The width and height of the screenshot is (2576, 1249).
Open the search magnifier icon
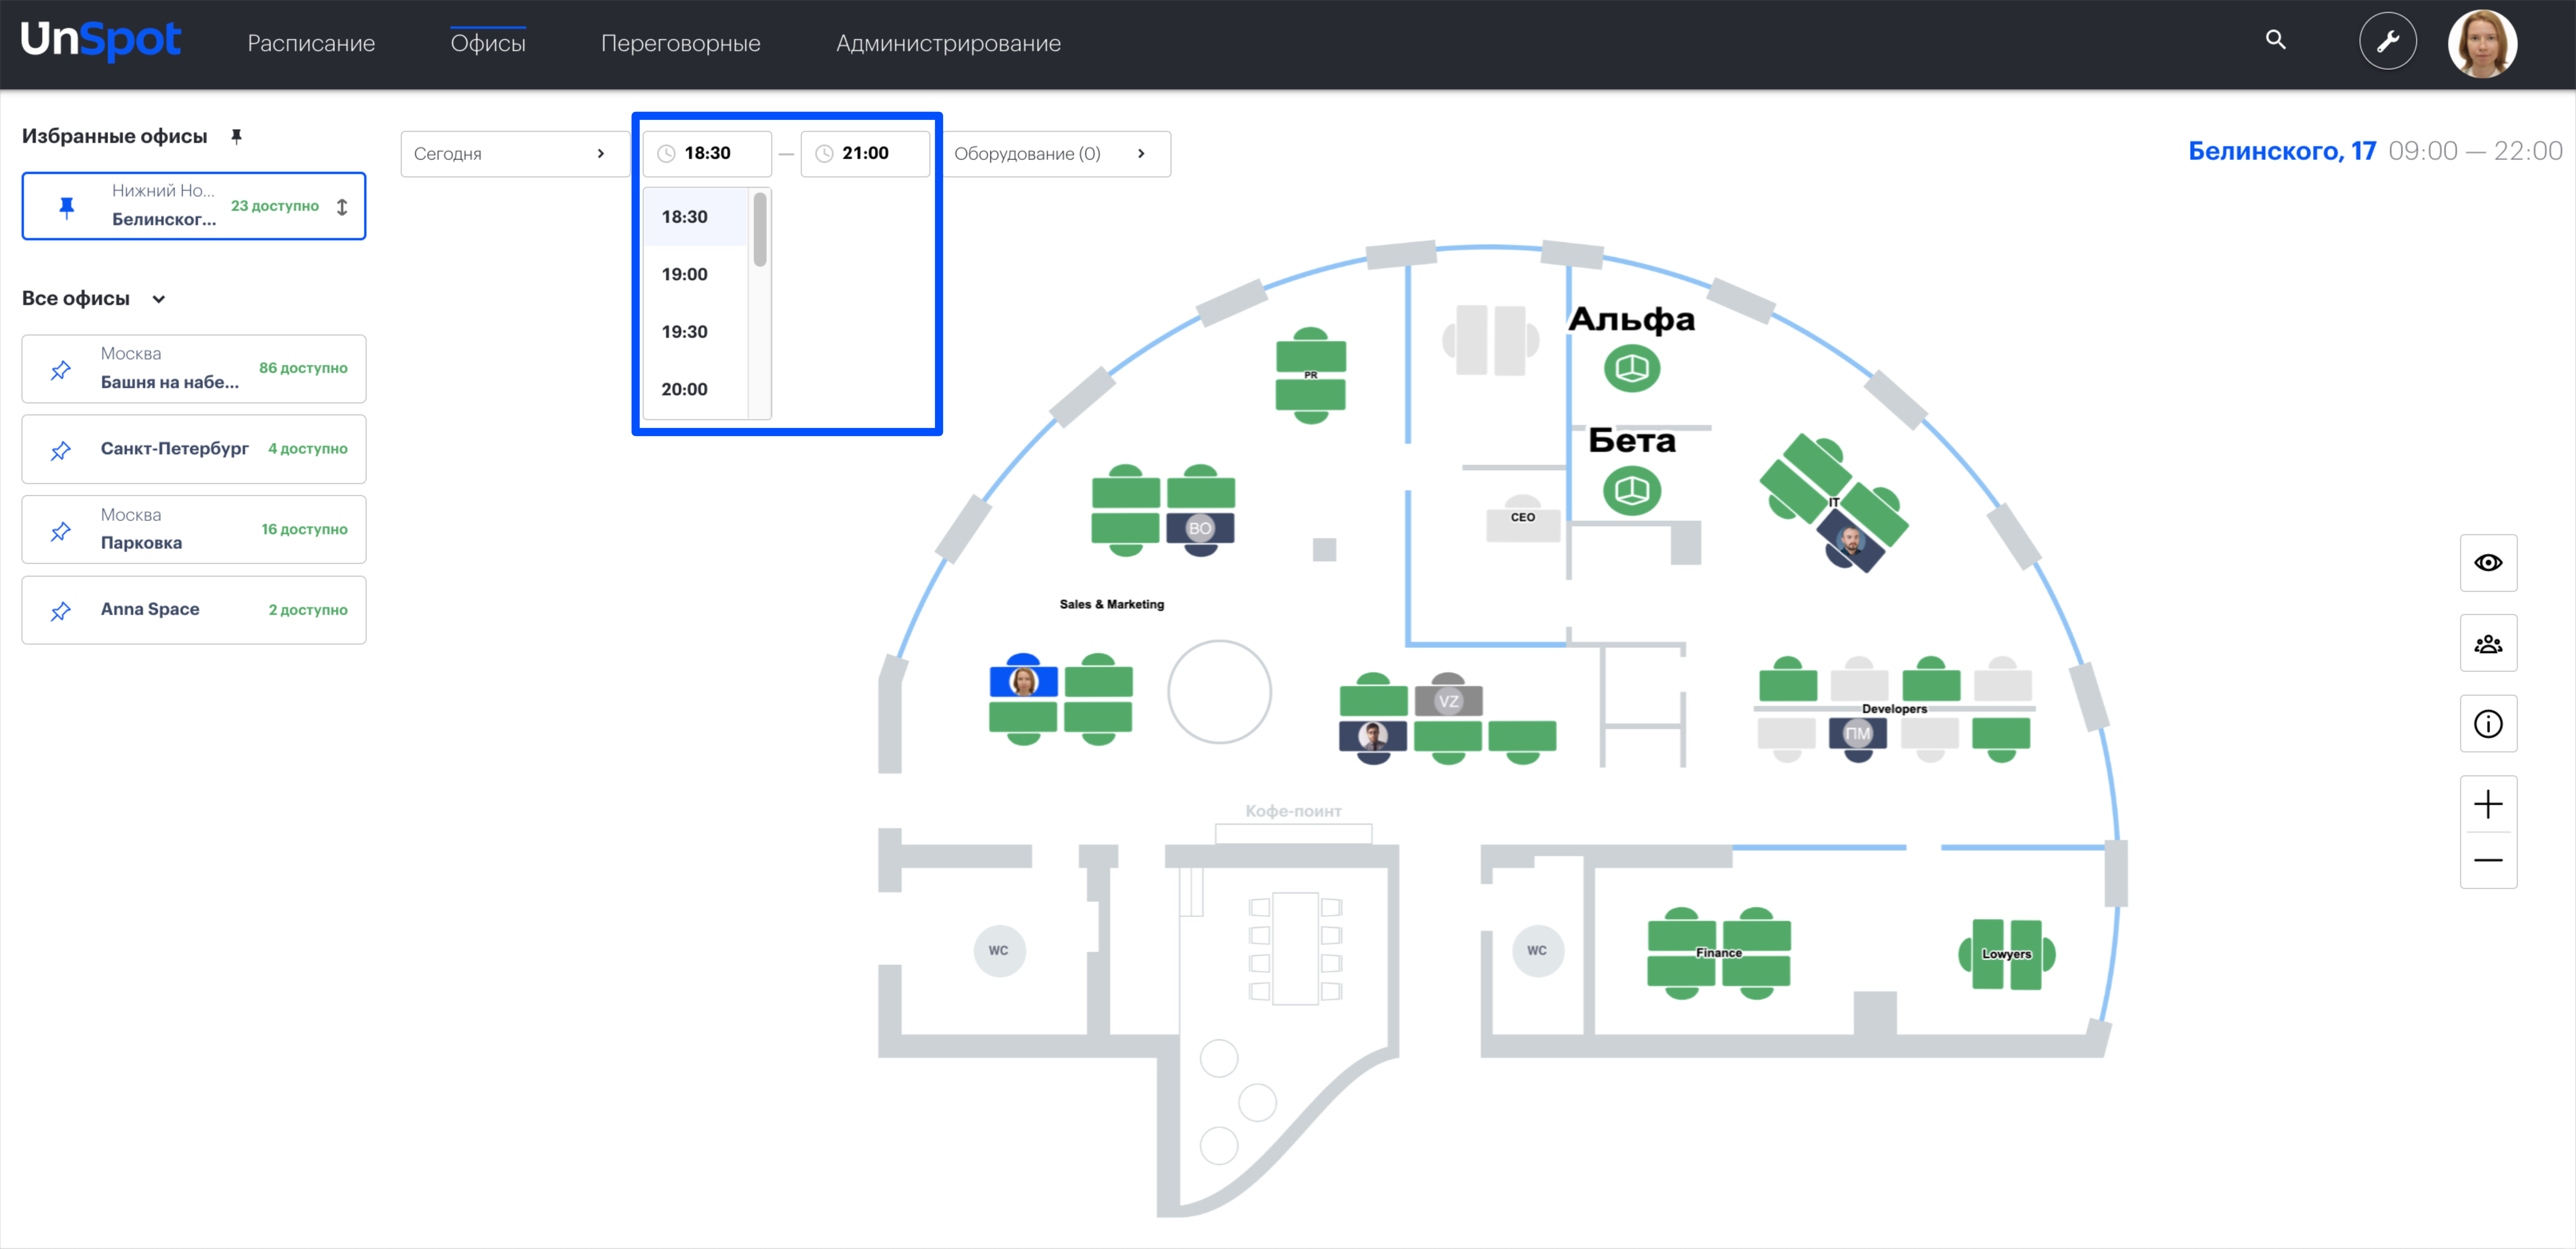pyautogui.click(x=2275, y=40)
